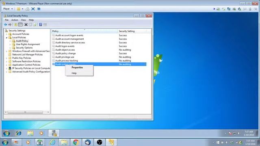Click the Delete (X) toolbar icon
This screenshot has height=146, width=260.
[26, 25]
